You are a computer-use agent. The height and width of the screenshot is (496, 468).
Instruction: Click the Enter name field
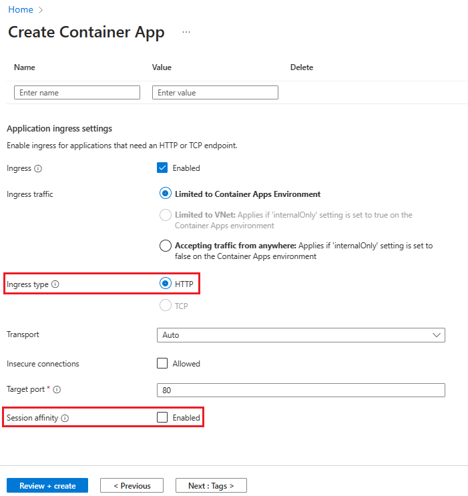click(x=77, y=93)
